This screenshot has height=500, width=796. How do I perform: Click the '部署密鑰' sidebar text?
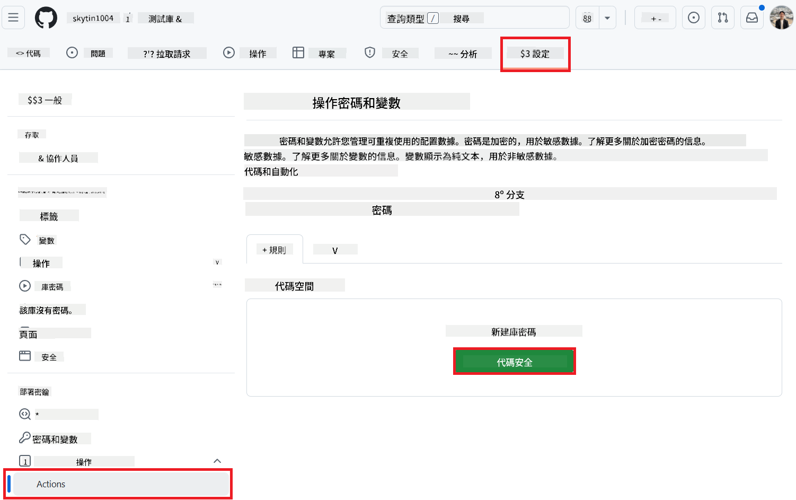click(34, 392)
